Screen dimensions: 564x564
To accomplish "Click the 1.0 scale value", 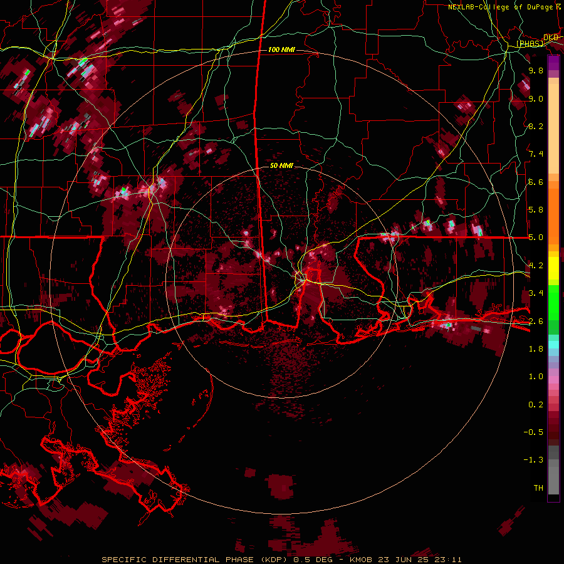I will point(536,377).
